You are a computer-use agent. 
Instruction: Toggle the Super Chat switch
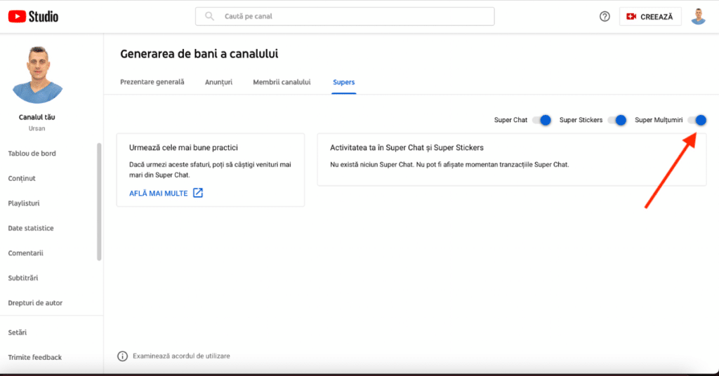pos(542,120)
